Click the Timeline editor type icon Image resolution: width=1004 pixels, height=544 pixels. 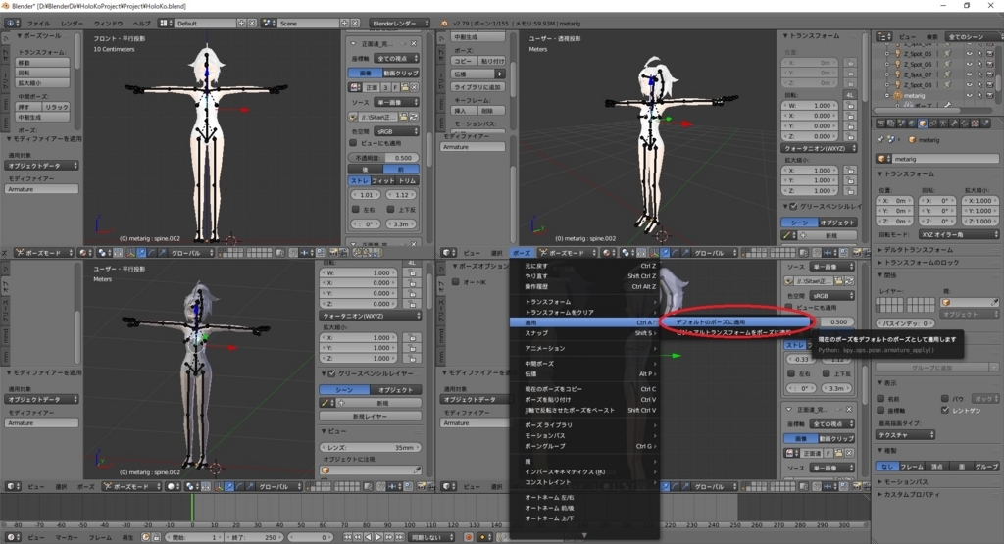coord(13,537)
